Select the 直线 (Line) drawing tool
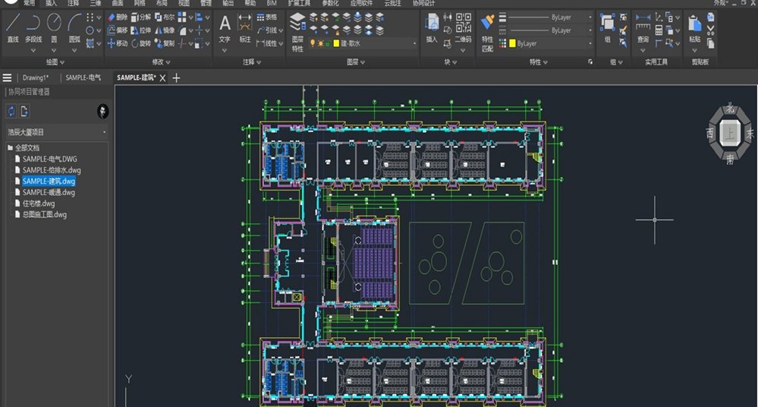Screen dimensions: 758x407 (x=13, y=28)
